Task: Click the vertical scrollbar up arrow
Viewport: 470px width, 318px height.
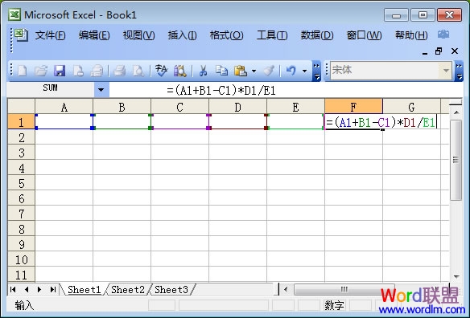Action: [x=456, y=112]
